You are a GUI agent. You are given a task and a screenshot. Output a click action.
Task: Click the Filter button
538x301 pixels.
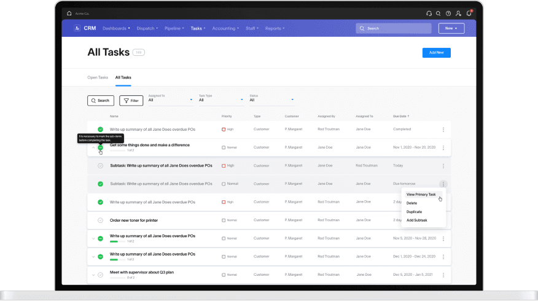click(131, 101)
